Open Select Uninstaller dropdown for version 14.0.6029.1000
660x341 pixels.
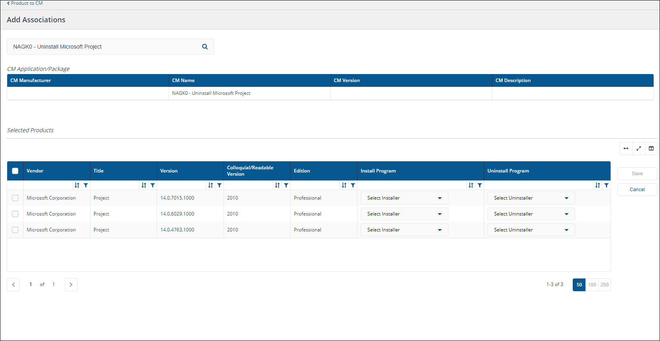[x=531, y=214]
